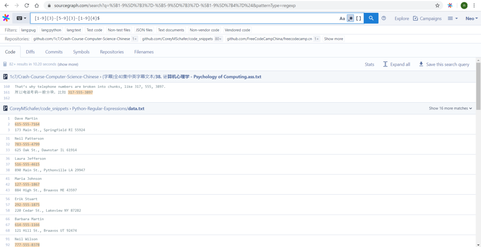Switch to the Diffs tab
Viewport: 481px width, 247px height.
(x=30, y=52)
